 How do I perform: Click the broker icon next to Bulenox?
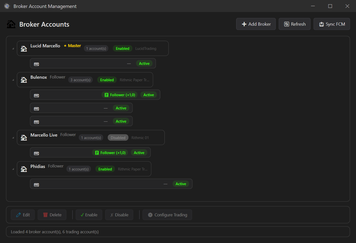point(24,80)
